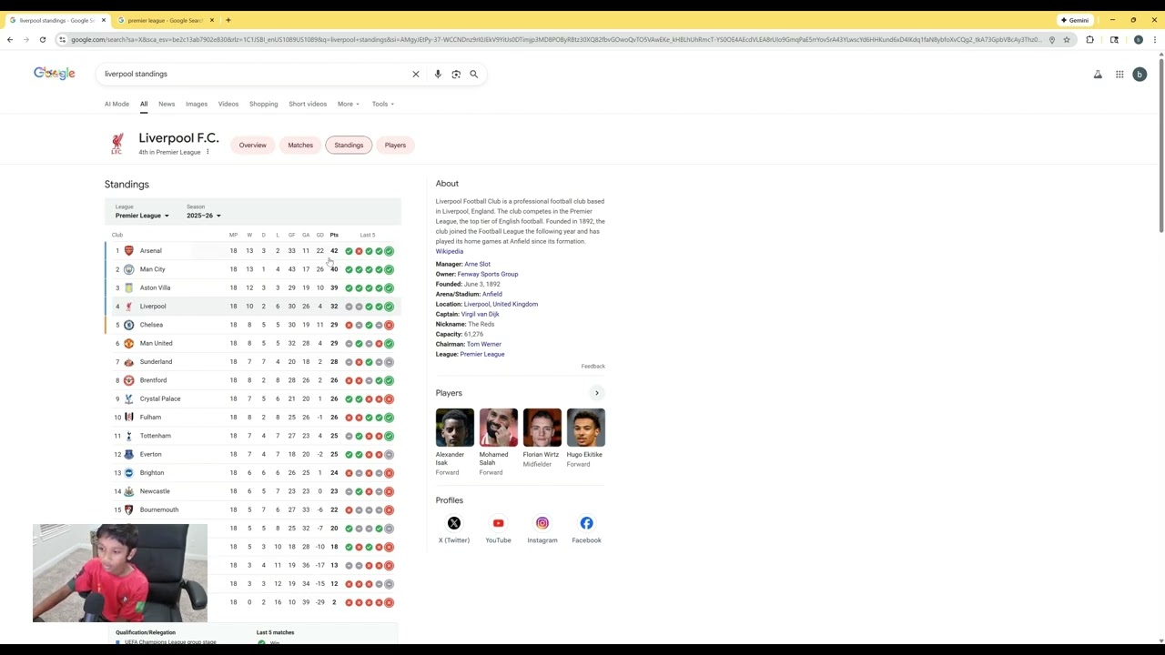Open the Players chip
Viewport: 1165px width, 655px height.
395,145
